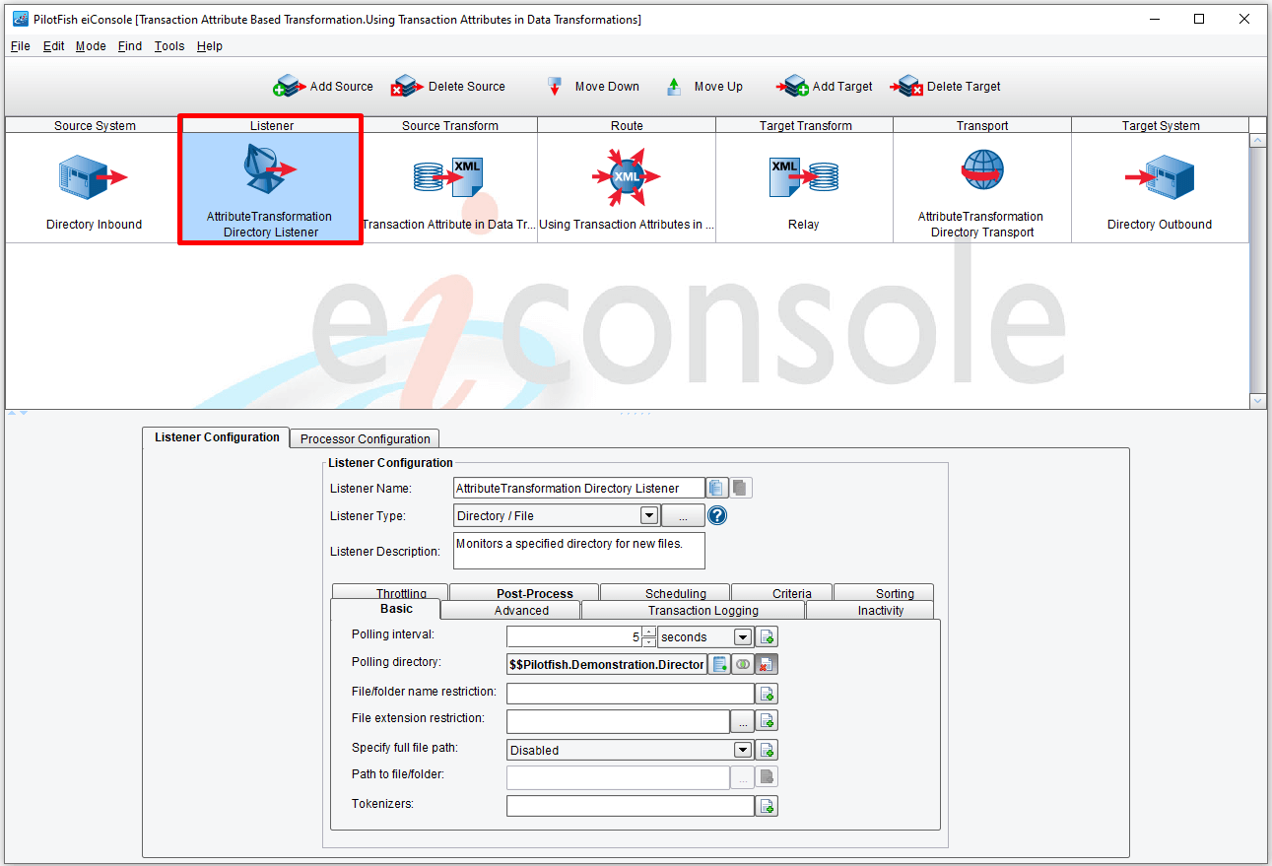Click the File extension restriction field
This screenshot has height=866, width=1272.
click(x=618, y=721)
